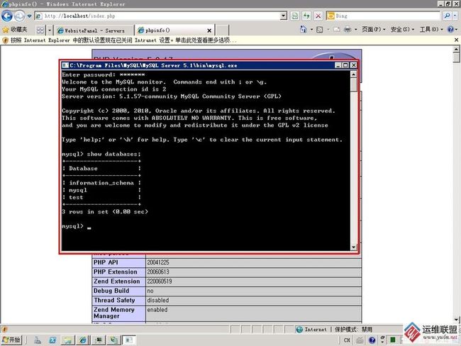Open the Explorer folder taskbar icon
This screenshot has width=461, height=346.
click(x=68, y=340)
